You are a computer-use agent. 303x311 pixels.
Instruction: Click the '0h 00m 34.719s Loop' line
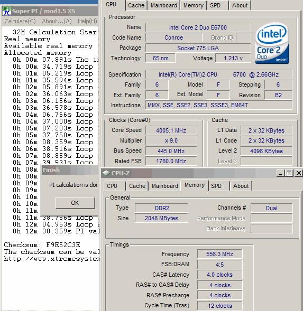point(56,67)
